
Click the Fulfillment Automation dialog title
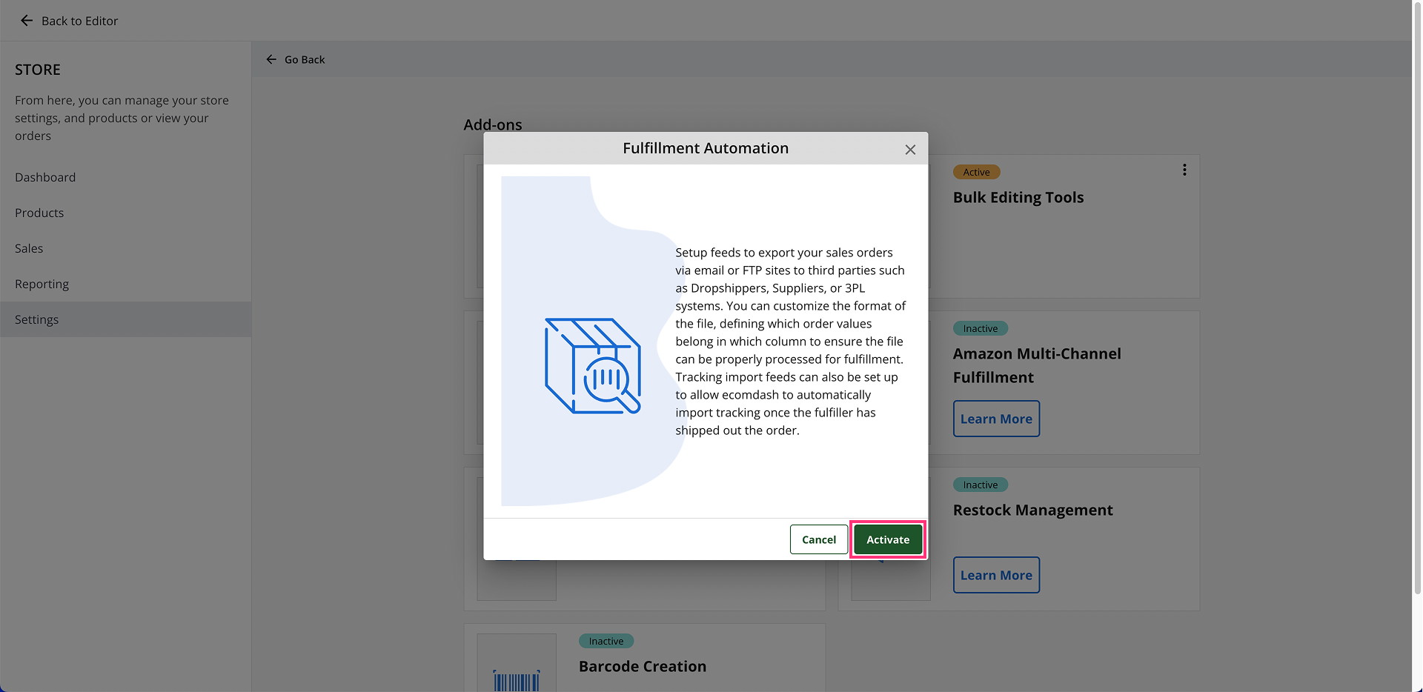click(x=706, y=148)
